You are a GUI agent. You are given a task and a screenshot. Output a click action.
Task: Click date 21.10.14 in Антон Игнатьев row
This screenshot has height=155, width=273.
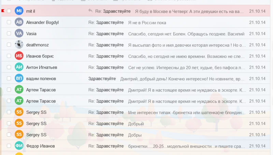click(x=257, y=67)
